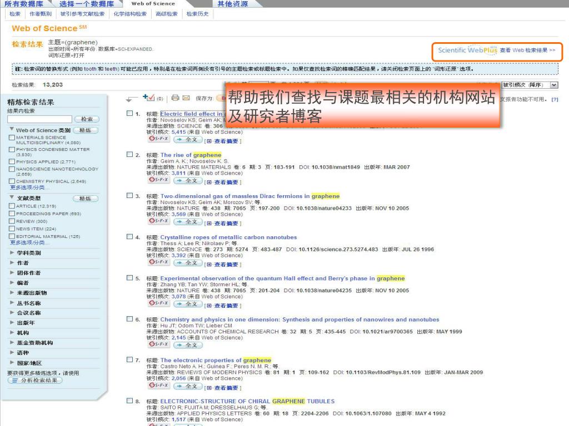The height and width of the screenshot is (426, 569).
Task: Click the S·F·X icon for result 6
Action: tap(158, 344)
